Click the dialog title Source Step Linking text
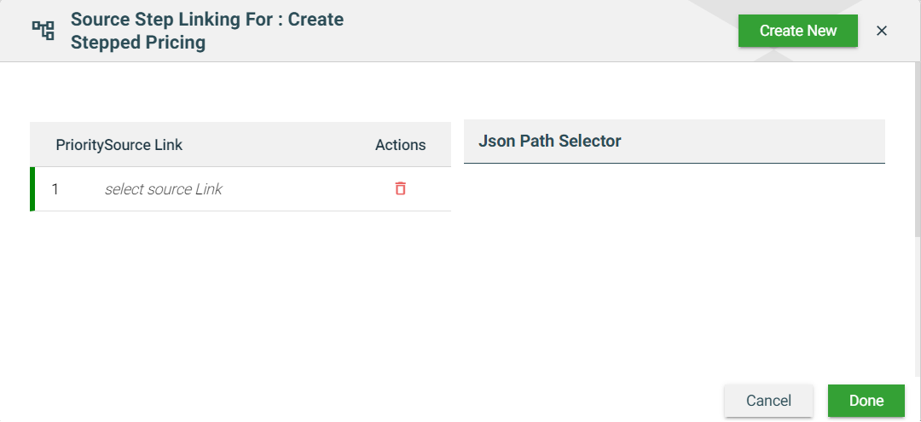This screenshot has height=422, width=921. (206, 19)
